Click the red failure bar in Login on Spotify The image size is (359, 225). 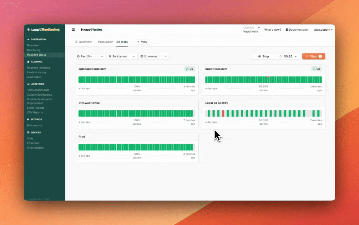point(223,113)
